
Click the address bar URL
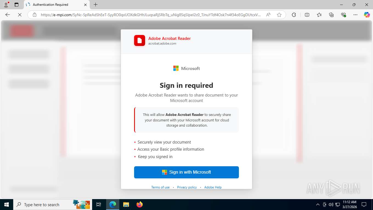(151, 15)
